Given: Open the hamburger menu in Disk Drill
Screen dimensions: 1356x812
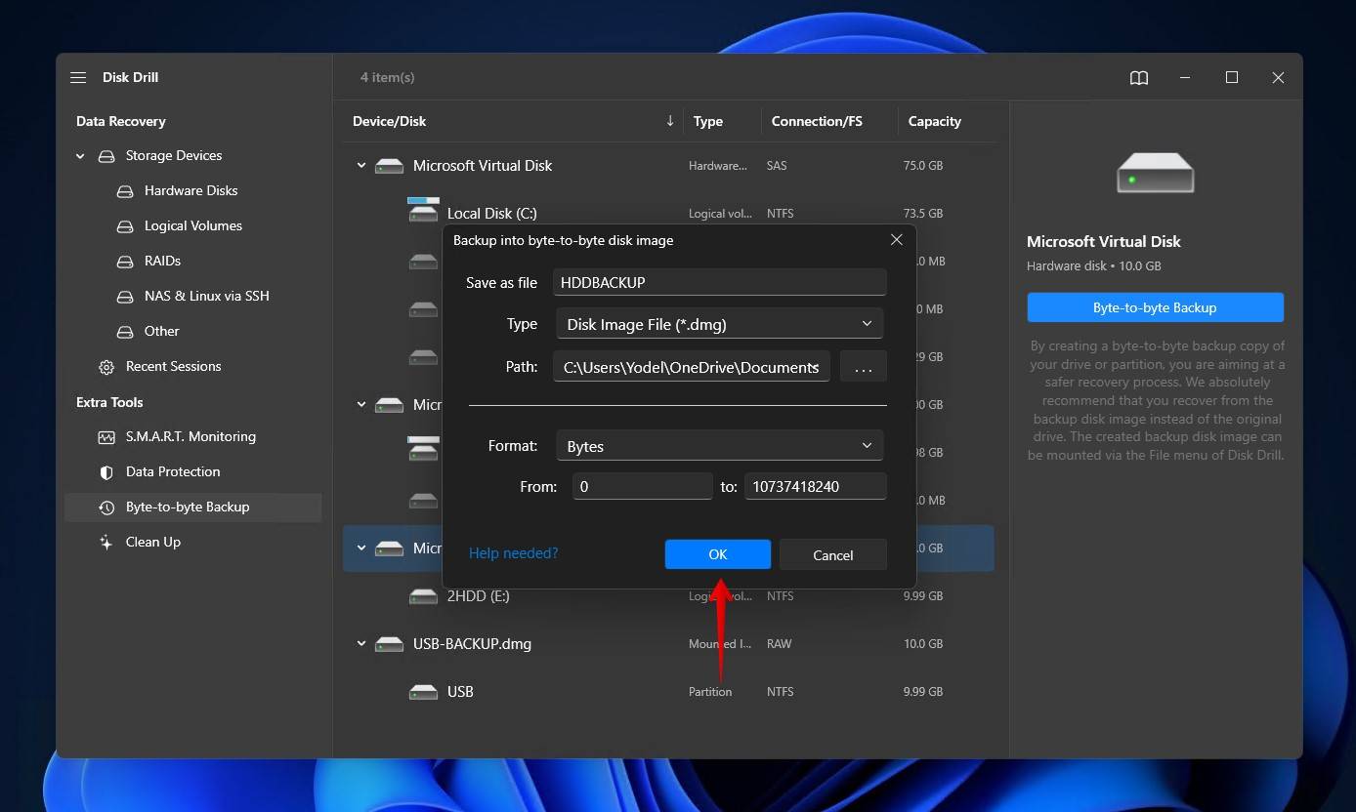Looking at the screenshot, I should point(78,78).
